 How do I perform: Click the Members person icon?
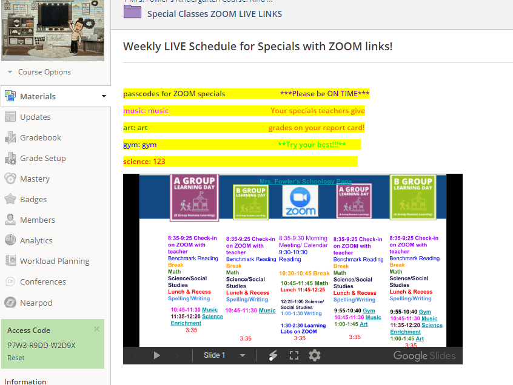10,220
